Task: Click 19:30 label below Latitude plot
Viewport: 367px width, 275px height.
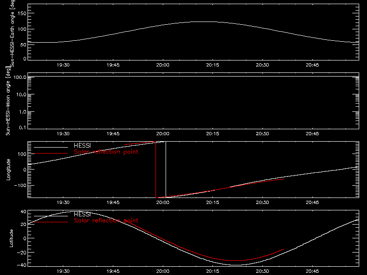Action: tap(63, 271)
